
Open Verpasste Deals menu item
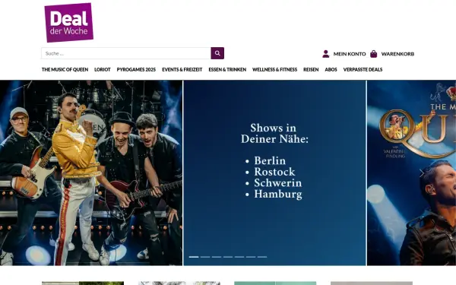pyautogui.click(x=363, y=69)
